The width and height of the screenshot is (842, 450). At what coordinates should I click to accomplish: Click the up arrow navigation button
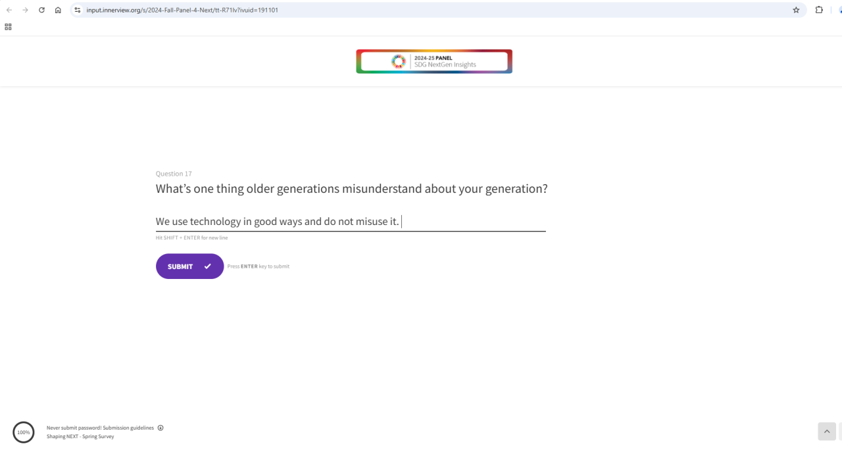point(827,432)
